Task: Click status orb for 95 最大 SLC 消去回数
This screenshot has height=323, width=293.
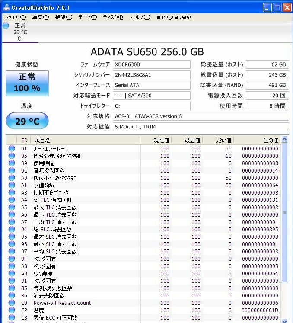Action: tap(12, 237)
